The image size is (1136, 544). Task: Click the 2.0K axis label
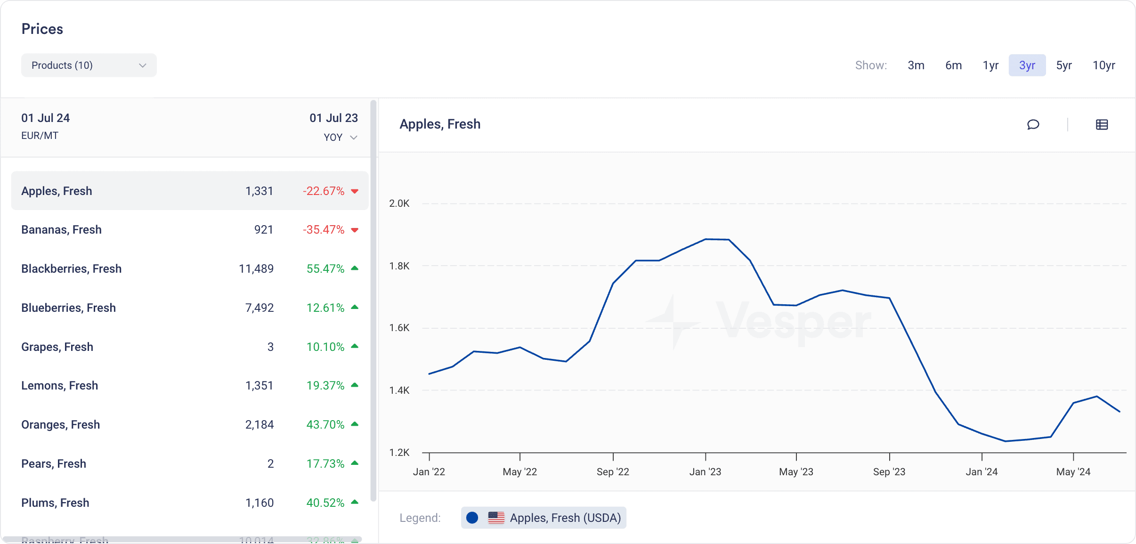pos(399,203)
